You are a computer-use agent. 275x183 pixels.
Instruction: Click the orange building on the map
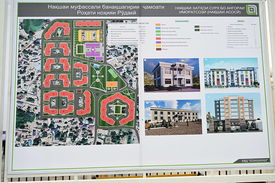coord(111,84)
